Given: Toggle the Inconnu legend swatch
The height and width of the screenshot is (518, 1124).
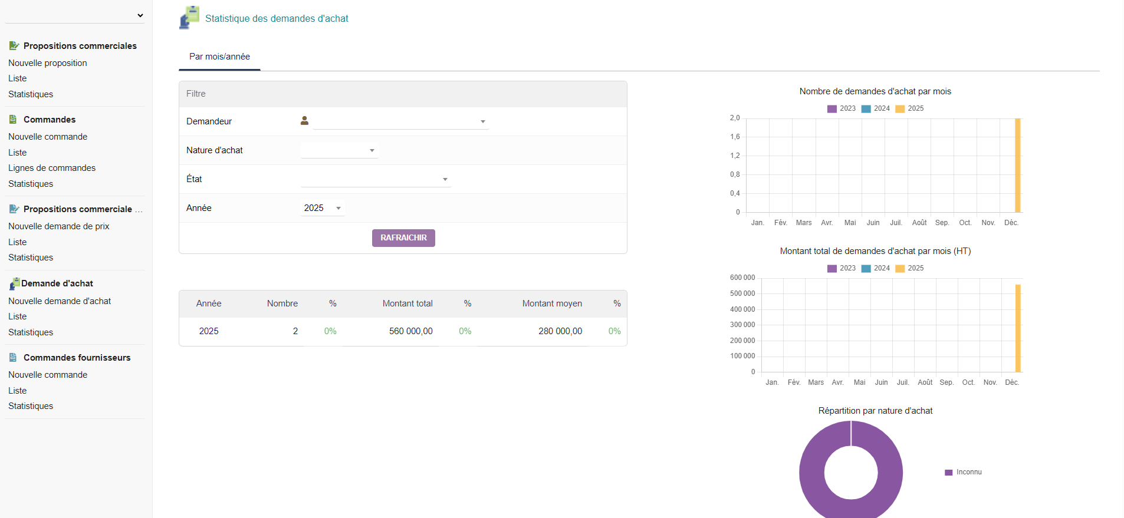Looking at the screenshot, I should click(x=949, y=472).
